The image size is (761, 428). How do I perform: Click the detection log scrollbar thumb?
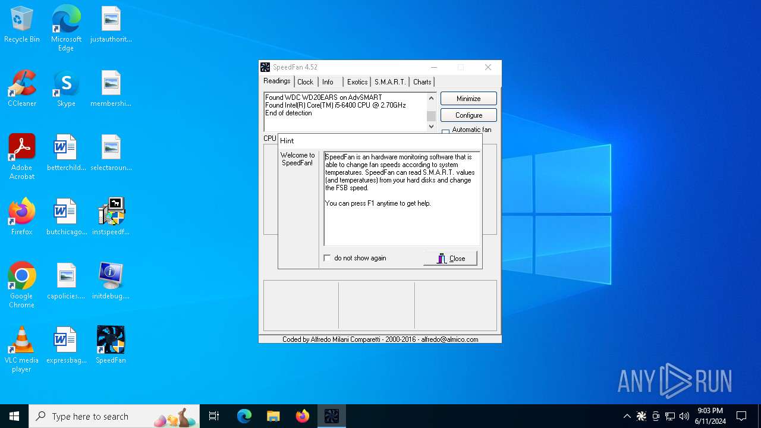coord(432,116)
